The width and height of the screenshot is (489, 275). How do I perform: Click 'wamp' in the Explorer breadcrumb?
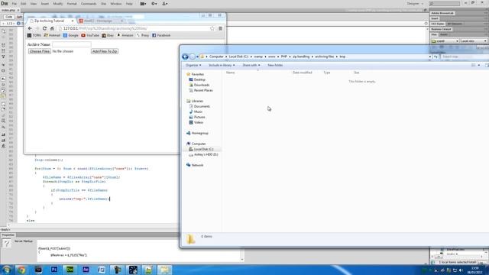tap(258, 57)
